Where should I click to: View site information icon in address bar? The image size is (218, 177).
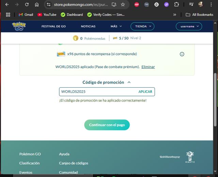(48, 4)
